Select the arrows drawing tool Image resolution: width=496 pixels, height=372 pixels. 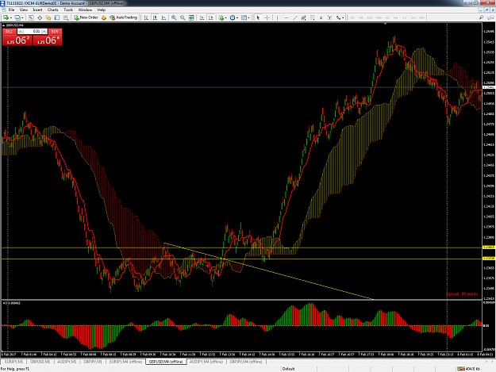point(338,17)
